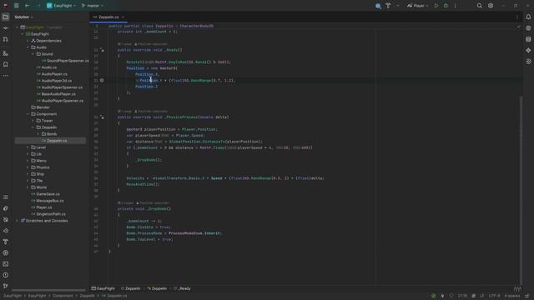The image size is (534, 300).
Task: Click the _Ready override gutter icon
Action: (x=102, y=50)
